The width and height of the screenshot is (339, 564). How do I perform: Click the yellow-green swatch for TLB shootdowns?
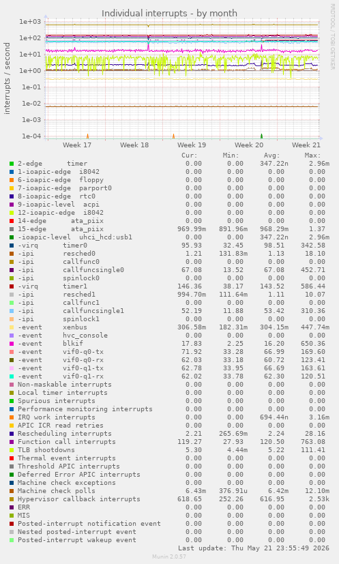[12, 450]
